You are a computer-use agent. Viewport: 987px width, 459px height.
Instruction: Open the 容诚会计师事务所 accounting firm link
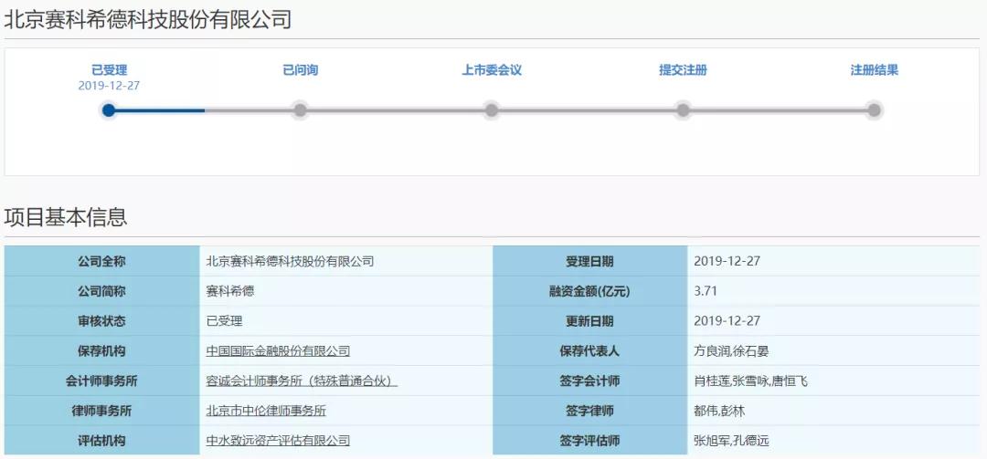point(302,381)
